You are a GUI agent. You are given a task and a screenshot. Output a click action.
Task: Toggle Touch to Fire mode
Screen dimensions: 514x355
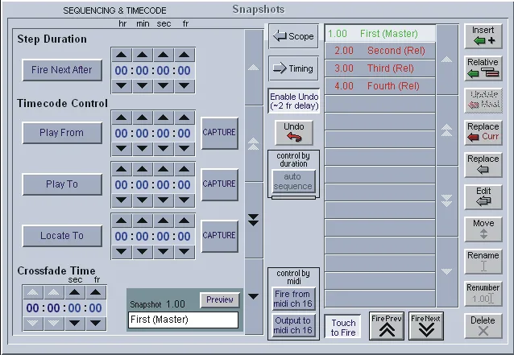coord(343,327)
